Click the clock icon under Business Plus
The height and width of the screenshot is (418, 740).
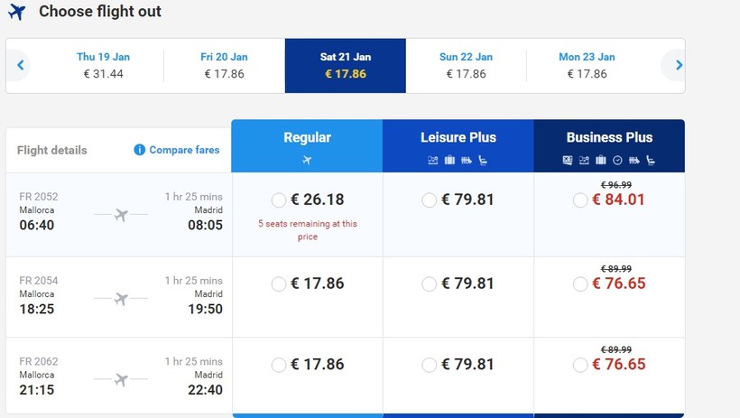(617, 161)
